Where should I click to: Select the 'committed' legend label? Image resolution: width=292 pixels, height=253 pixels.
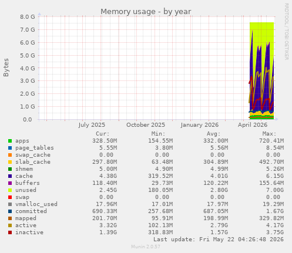click(x=31, y=211)
